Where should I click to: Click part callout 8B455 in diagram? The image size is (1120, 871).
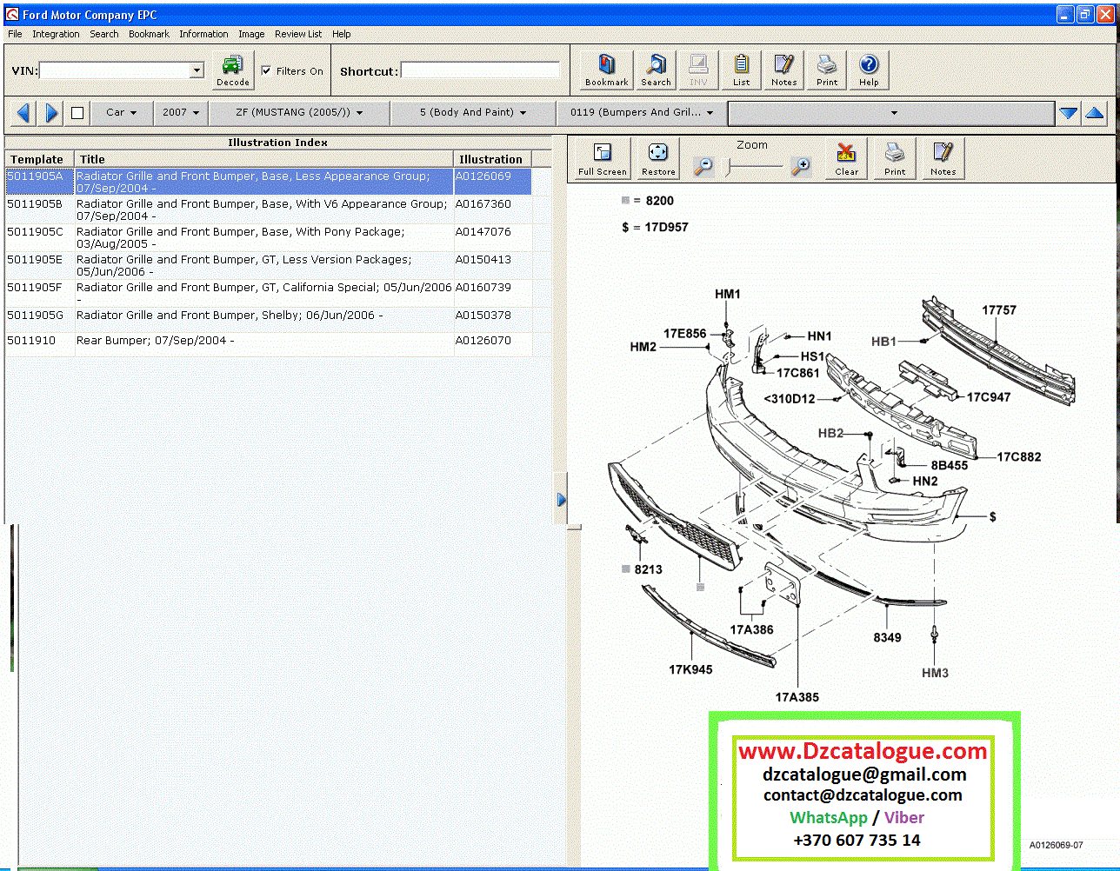click(950, 465)
